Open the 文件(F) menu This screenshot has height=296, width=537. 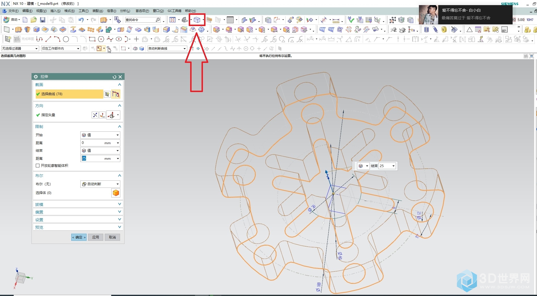click(13, 11)
